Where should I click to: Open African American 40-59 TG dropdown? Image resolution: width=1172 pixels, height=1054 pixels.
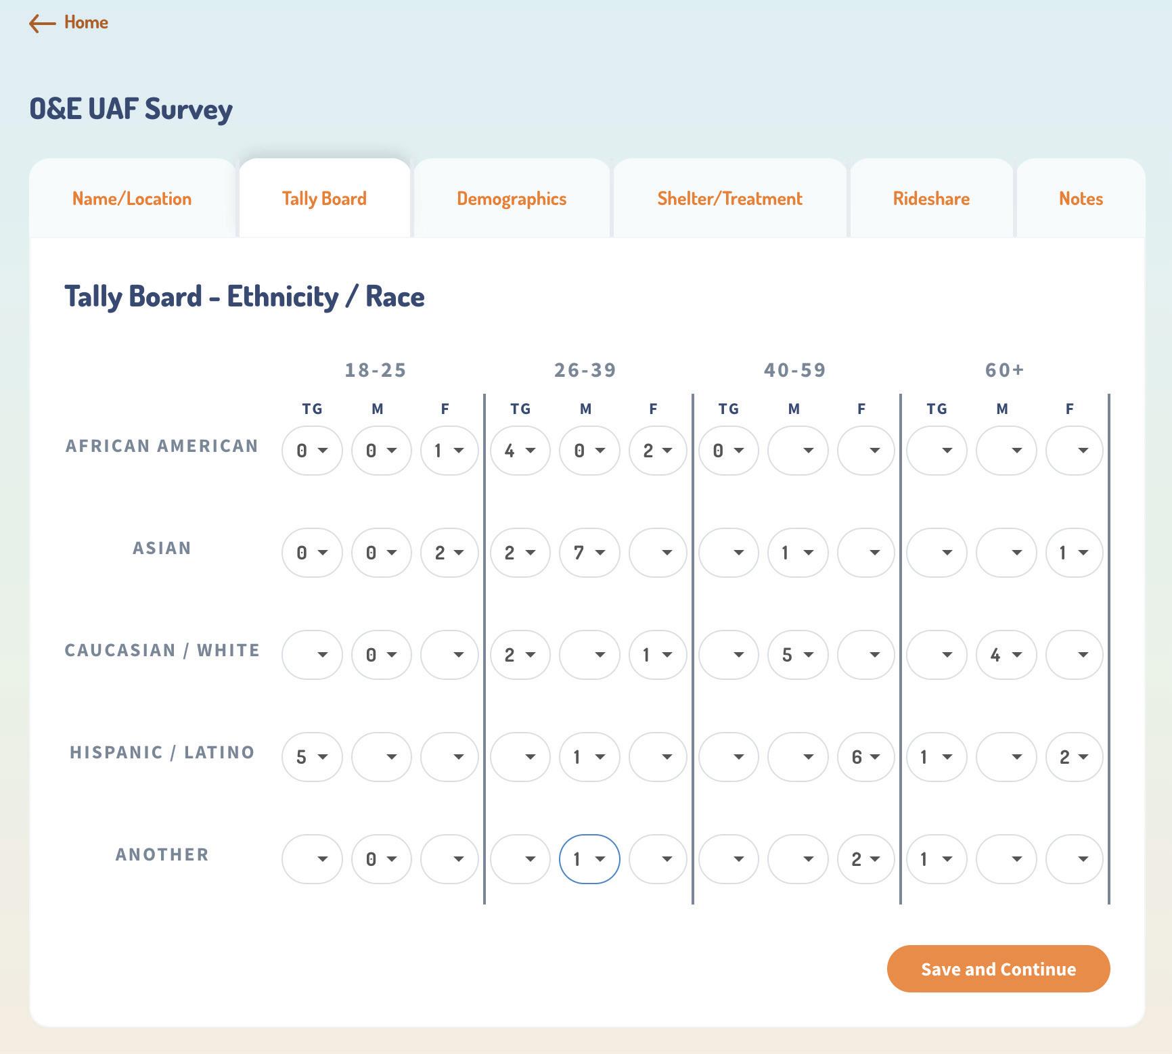tap(728, 451)
